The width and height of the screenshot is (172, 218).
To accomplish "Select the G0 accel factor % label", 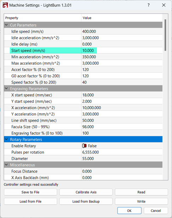I will coord(36,76).
